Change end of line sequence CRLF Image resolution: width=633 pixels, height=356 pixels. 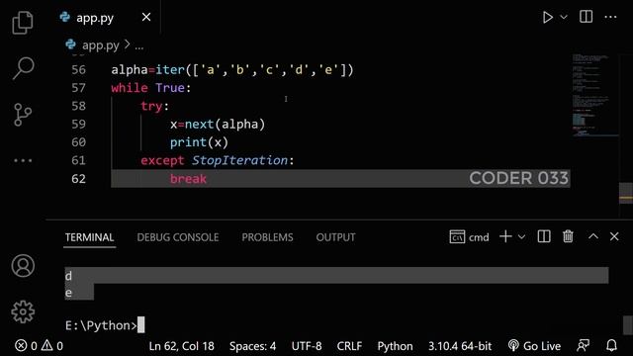349,346
